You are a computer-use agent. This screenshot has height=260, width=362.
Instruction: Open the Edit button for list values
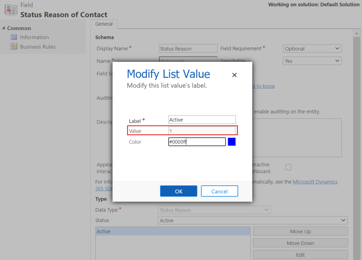pyautogui.click(x=300, y=255)
